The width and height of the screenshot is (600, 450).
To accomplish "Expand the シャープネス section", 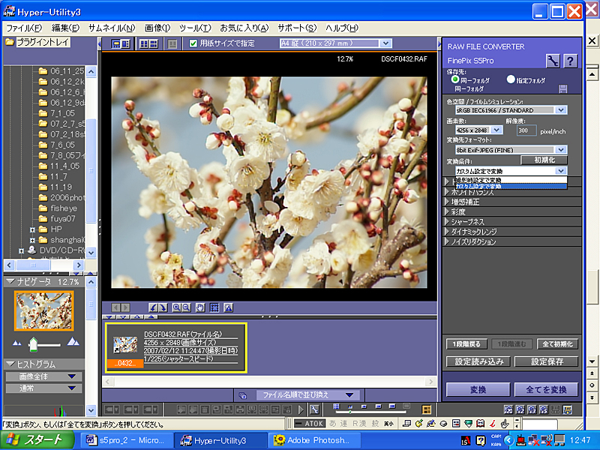I will click(x=447, y=221).
